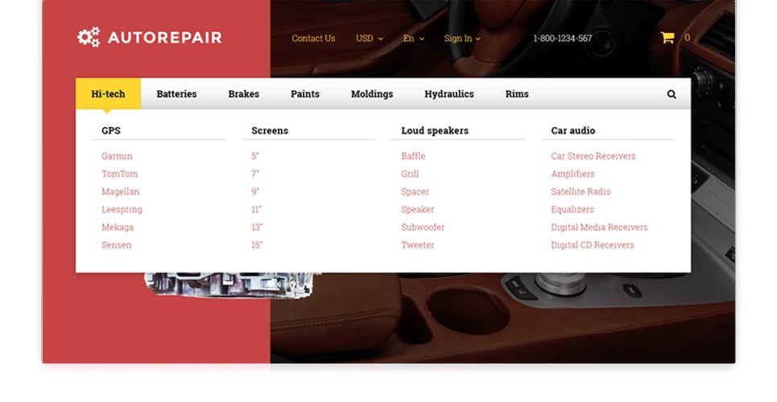Select the Hydraulics menu item
Screen dimensions: 777x402
point(449,94)
